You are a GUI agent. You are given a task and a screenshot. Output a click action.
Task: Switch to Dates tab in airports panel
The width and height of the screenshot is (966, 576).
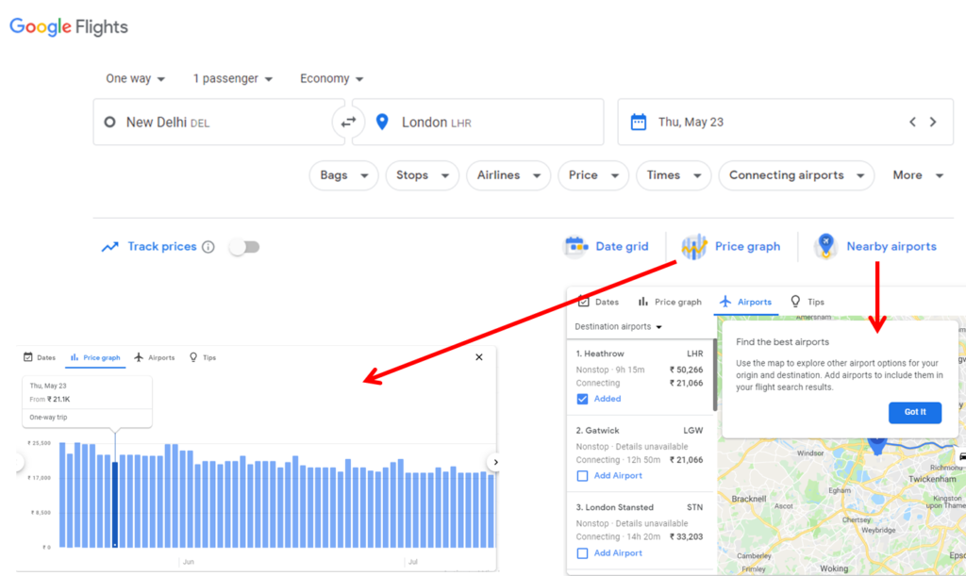[x=598, y=302]
